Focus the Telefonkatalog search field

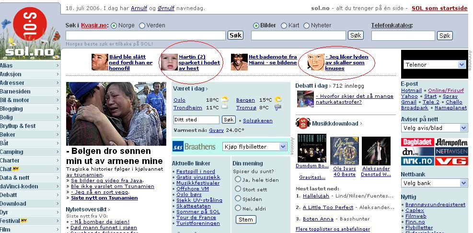[403, 35]
